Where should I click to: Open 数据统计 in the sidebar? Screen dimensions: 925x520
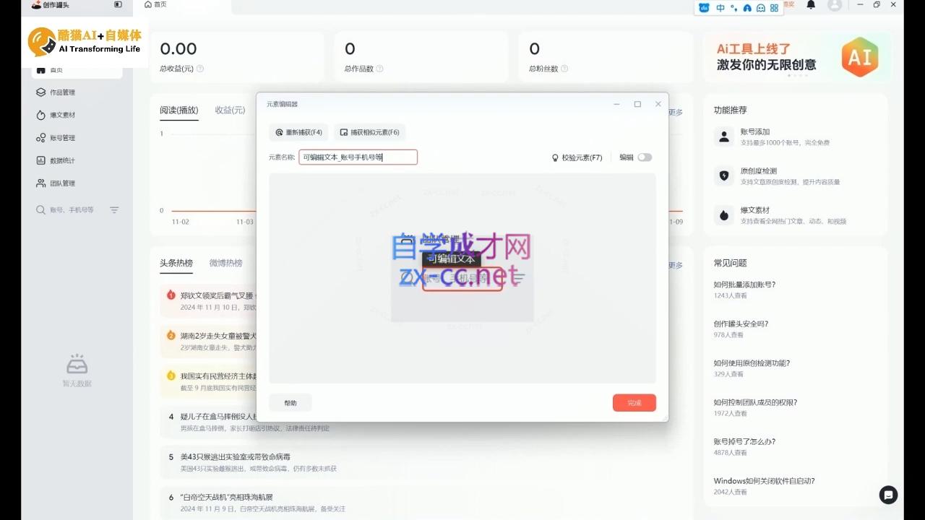[56, 160]
